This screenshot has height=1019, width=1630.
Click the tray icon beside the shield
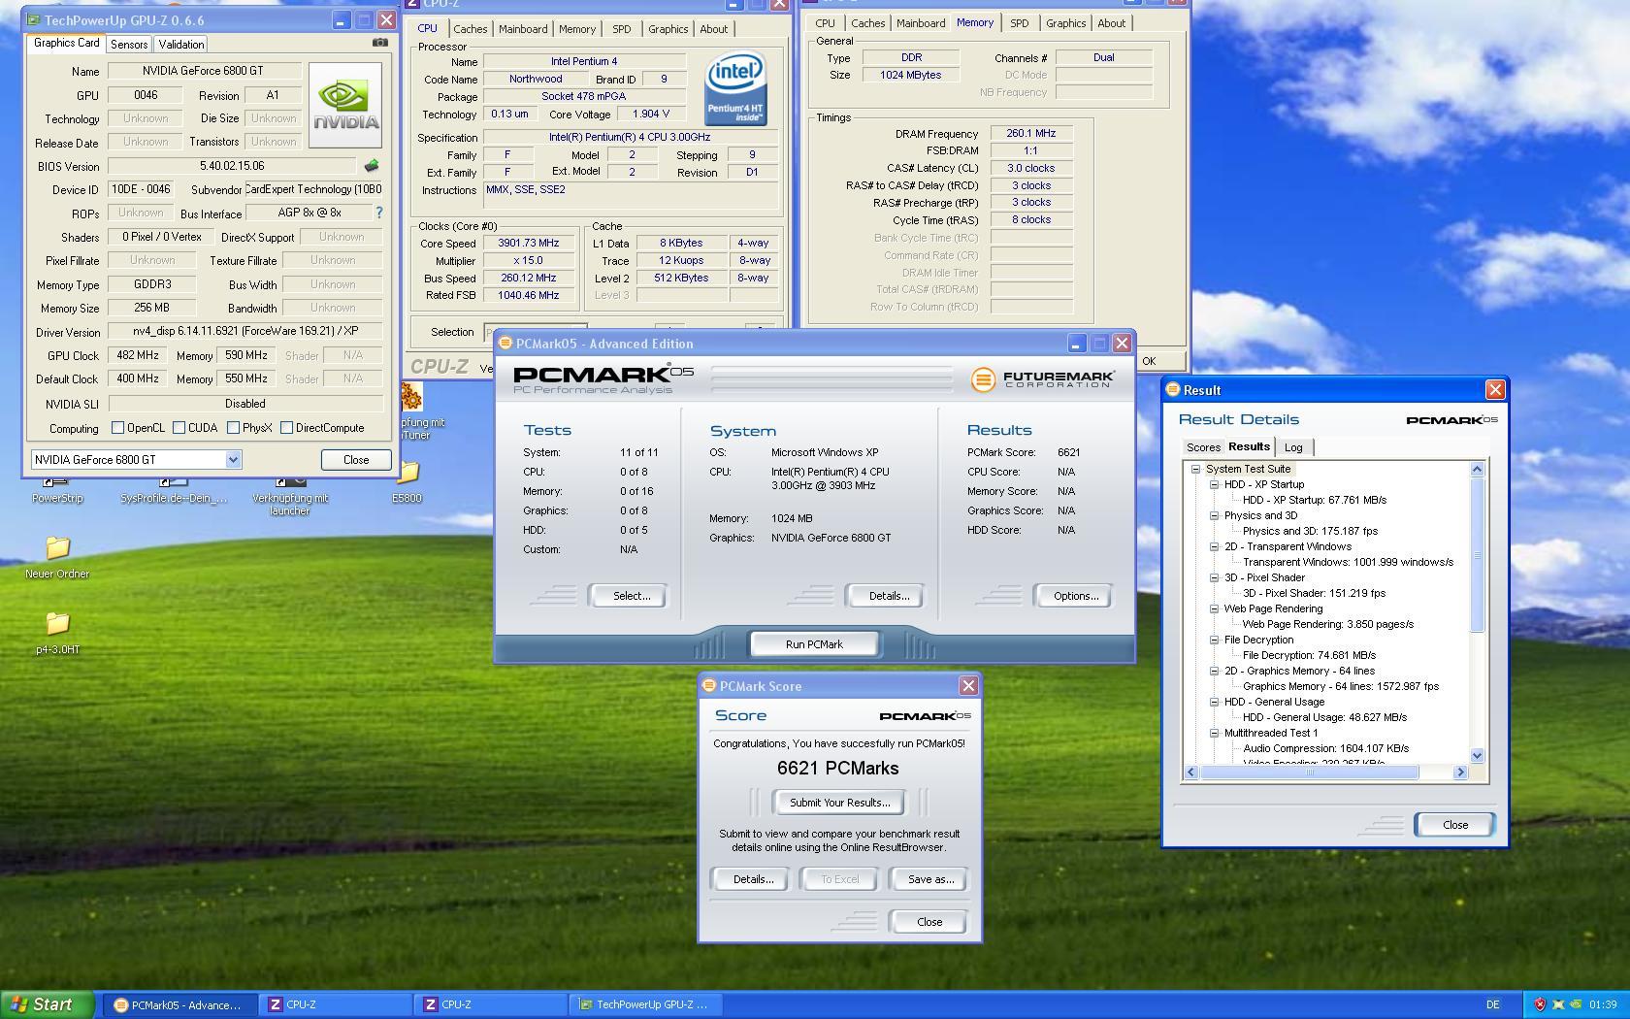[1558, 1004]
